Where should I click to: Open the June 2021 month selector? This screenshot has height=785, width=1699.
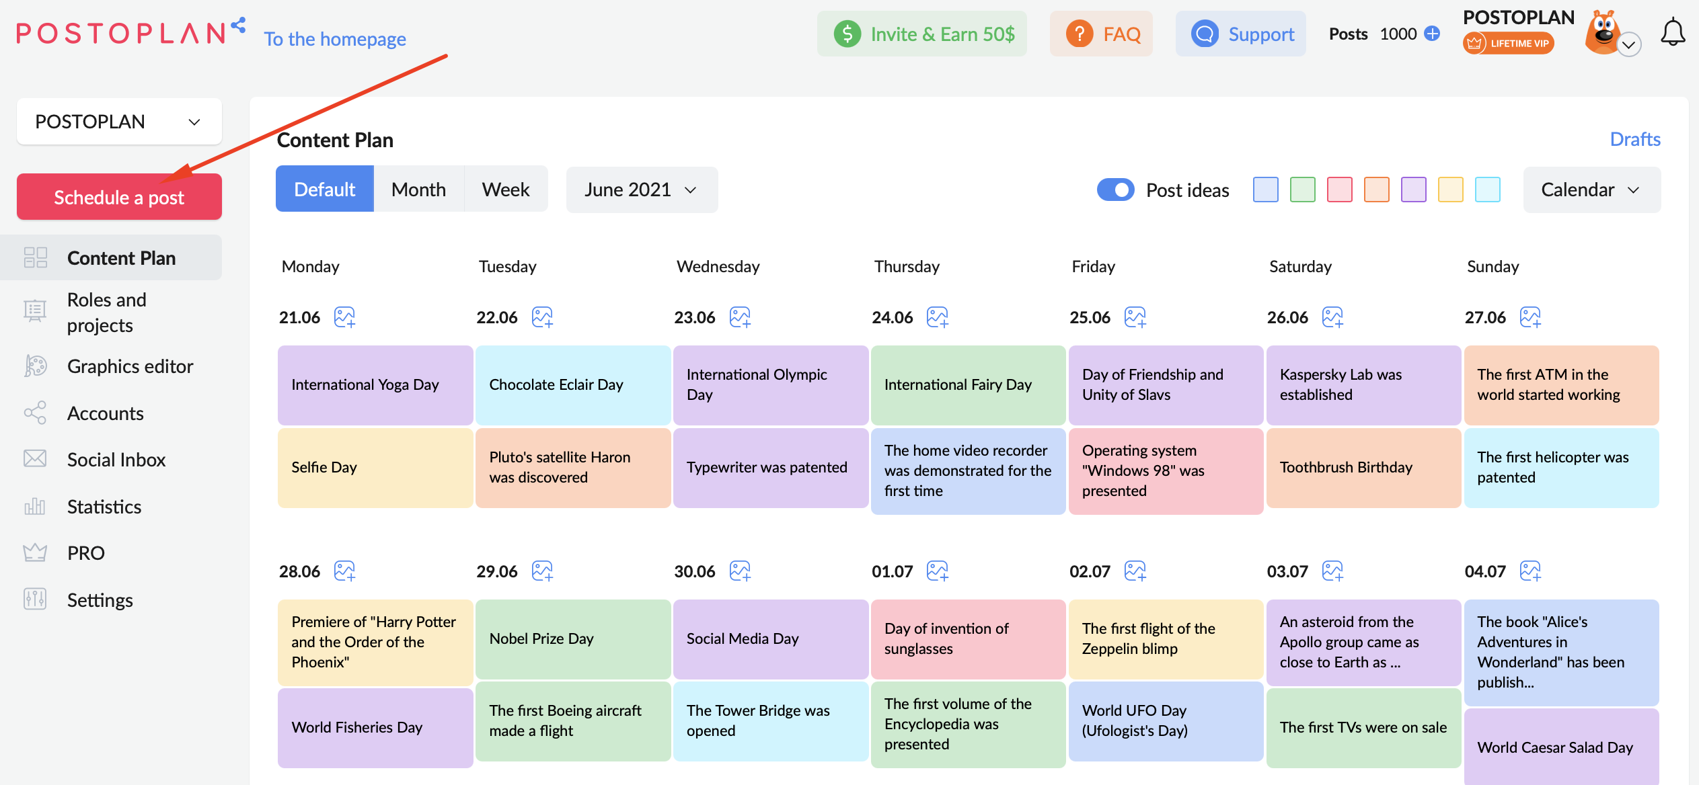tap(642, 190)
